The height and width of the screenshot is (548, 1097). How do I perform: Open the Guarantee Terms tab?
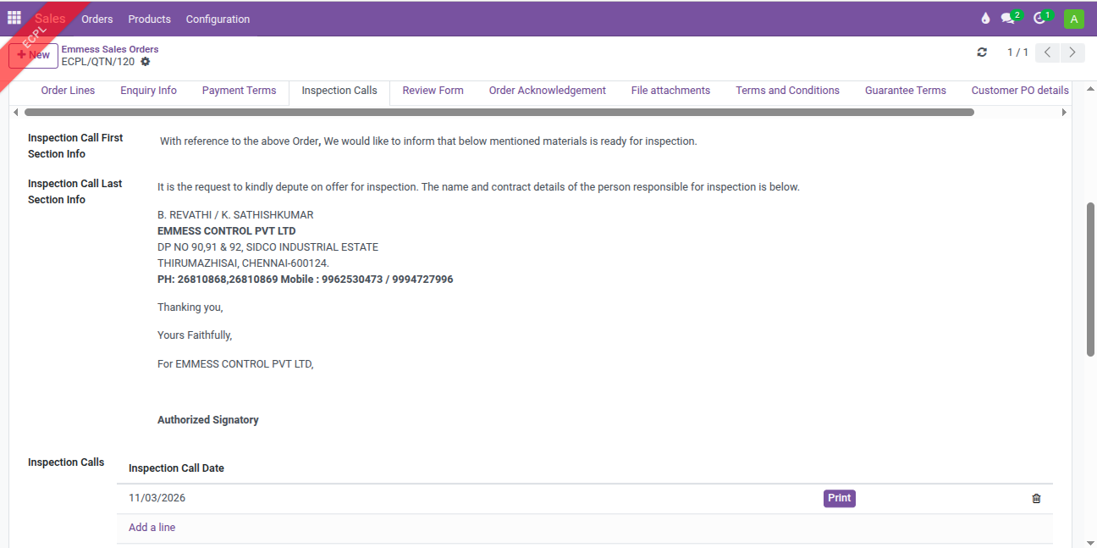[x=905, y=91]
